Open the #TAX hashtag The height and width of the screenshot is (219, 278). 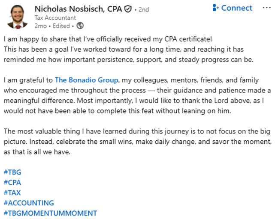pos(12,192)
